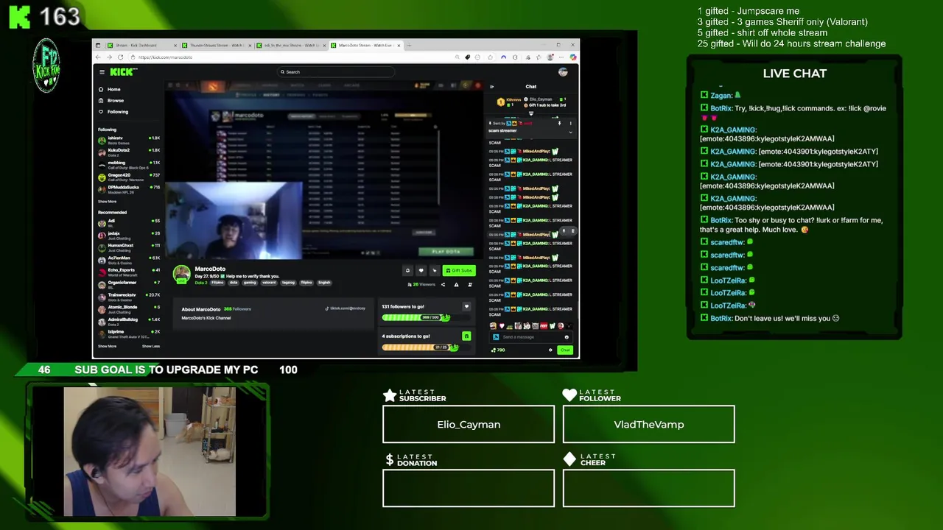Viewport: 943px width, 530px height.
Task: Expand leaderboard arrow under top gifters
Action: pos(530,114)
